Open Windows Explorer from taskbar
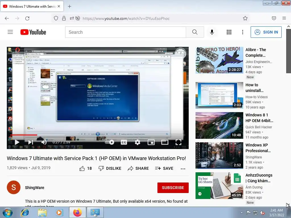The height and width of the screenshot is (218, 291). [42, 212]
